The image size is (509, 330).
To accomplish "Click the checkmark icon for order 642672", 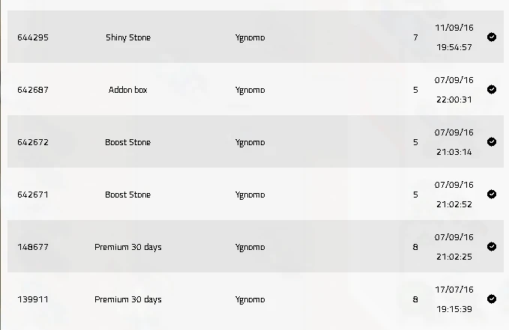I will [492, 141].
